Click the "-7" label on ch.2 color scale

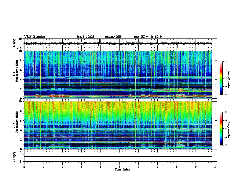click(x=226, y=145)
